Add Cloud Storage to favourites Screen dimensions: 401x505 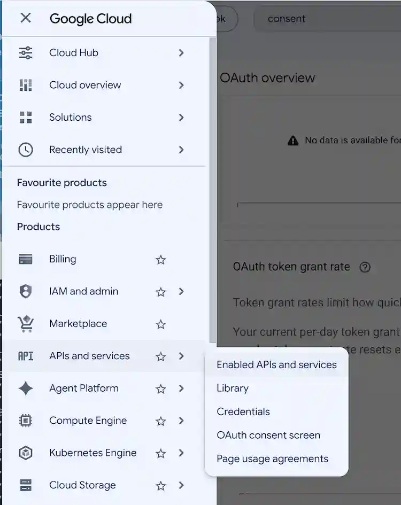coord(161,485)
